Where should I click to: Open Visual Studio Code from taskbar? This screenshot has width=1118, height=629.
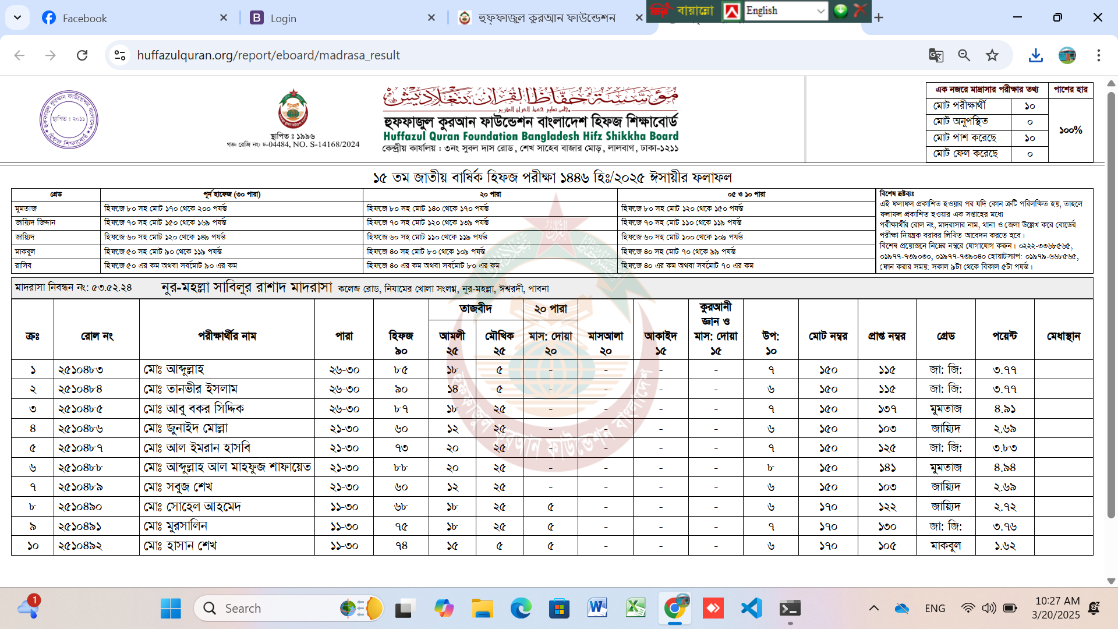click(x=752, y=609)
